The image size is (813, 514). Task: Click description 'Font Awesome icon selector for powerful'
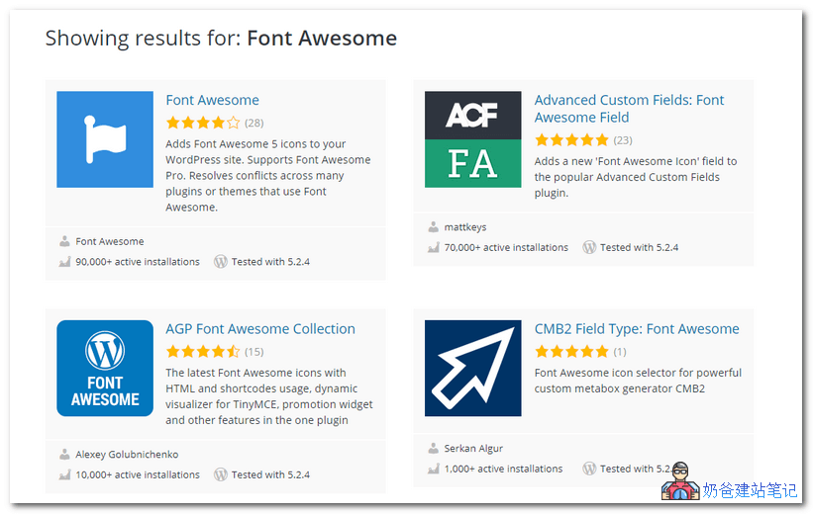638,381
